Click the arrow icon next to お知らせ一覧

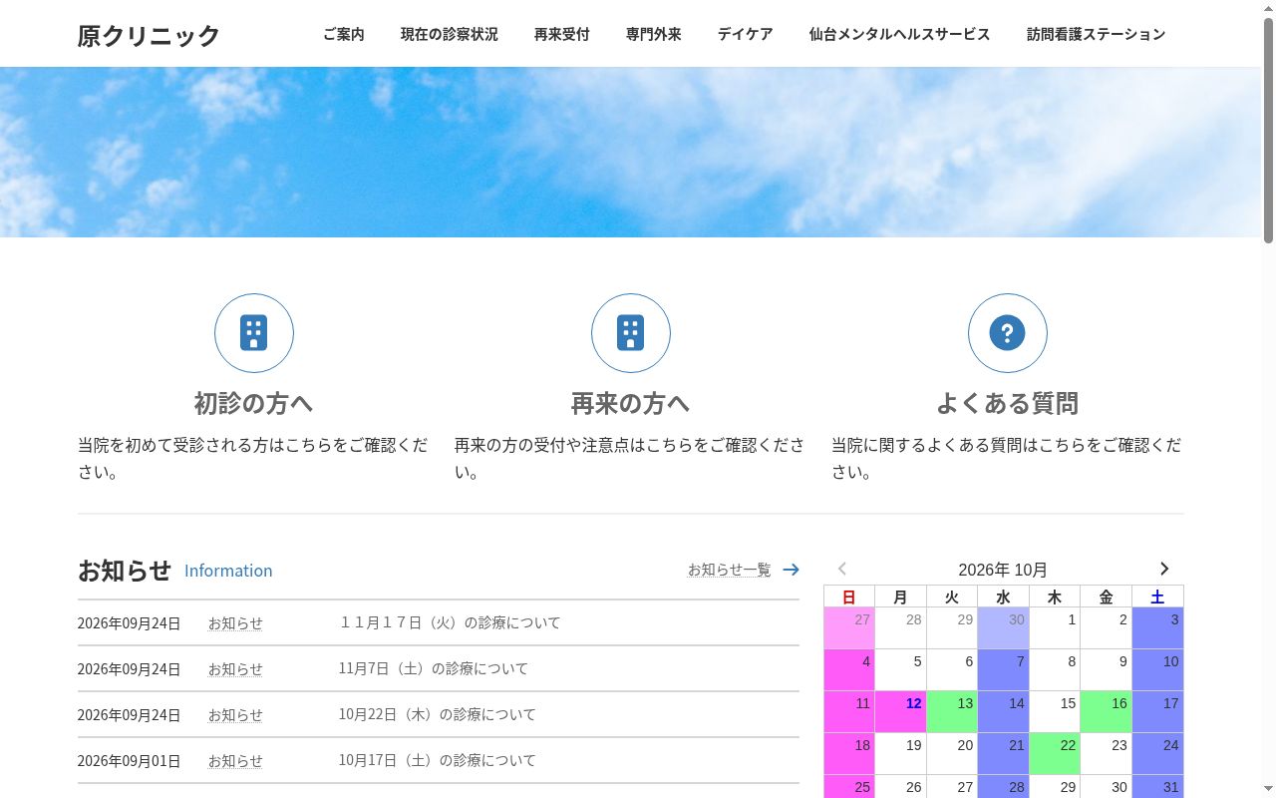tap(791, 570)
